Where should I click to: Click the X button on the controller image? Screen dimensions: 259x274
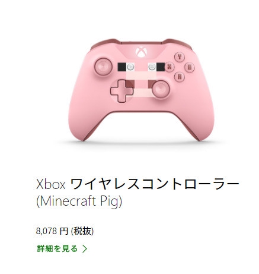[x=170, y=67]
